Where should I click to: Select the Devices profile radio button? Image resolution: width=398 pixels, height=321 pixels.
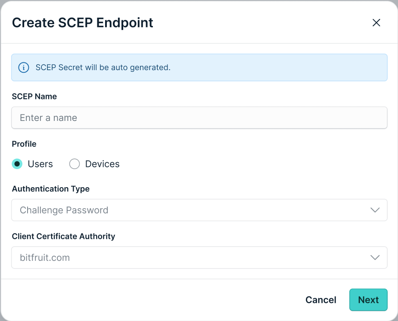75,164
